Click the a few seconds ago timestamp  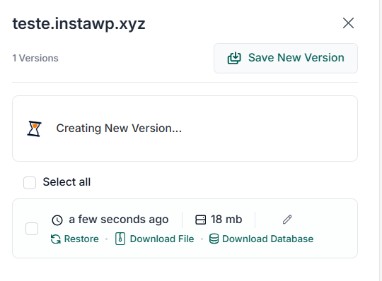(119, 220)
